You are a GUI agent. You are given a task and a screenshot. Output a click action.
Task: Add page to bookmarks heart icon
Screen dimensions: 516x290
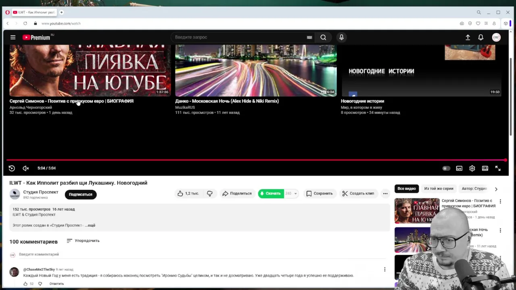478,23
